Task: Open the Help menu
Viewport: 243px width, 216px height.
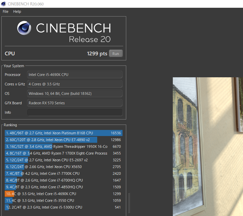Action: [x=17, y=11]
